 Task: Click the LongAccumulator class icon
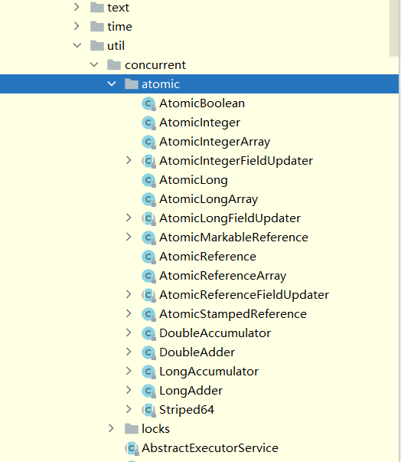(x=148, y=372)
